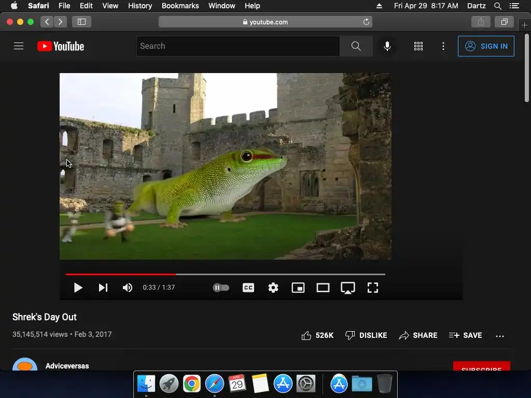Share the video

418,335
